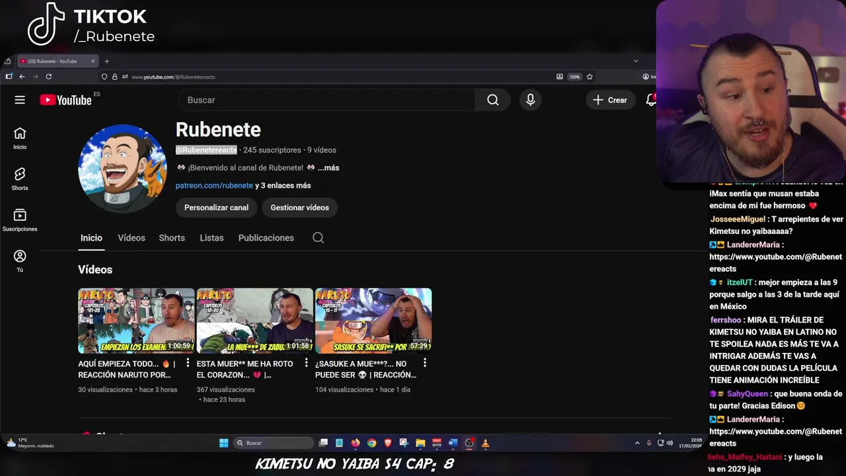Open the Tú section in the sidebar
846x476 pixels.
(x=20, y=261)
